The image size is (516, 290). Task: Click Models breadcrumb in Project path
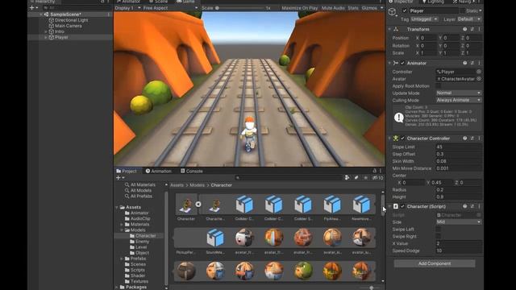point(197,185)
